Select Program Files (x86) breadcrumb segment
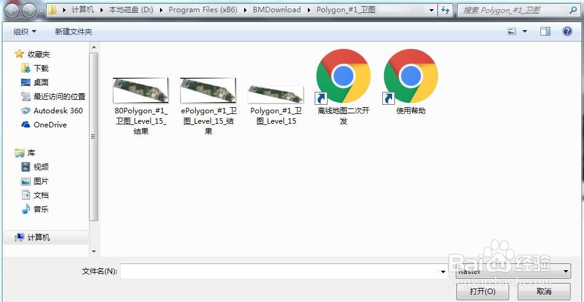584x302 pixels. point(203,10)
